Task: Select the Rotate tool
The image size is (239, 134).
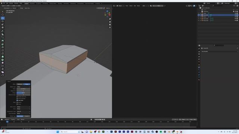Action: coord(3,21)
